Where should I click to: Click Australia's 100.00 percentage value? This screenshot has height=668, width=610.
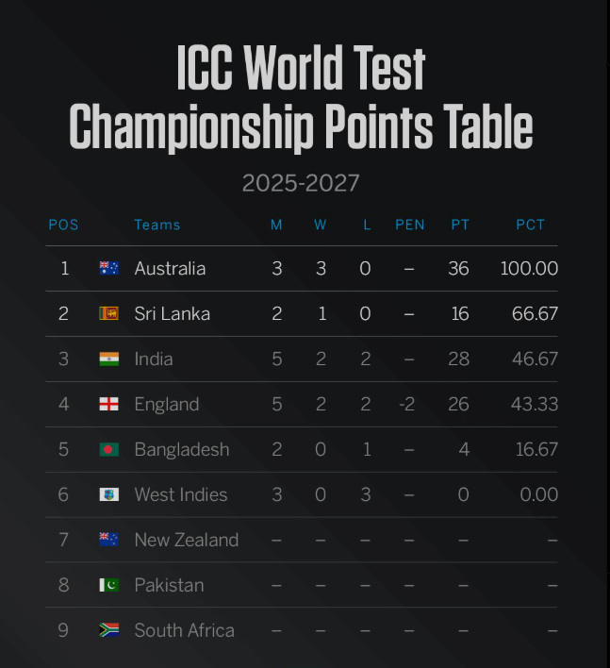(529, 268)
